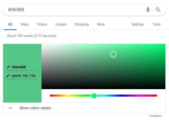Open the Maps tab

[x=24, y=24]
